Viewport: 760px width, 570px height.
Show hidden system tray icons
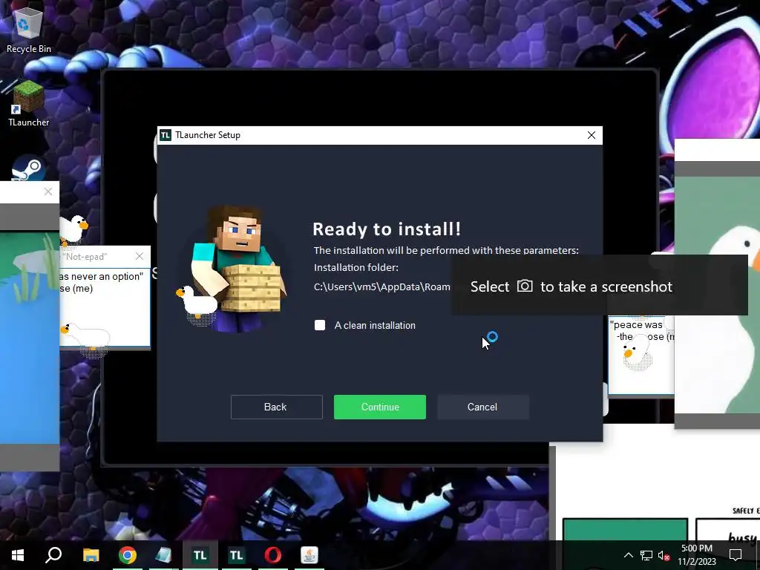point(628,555)
